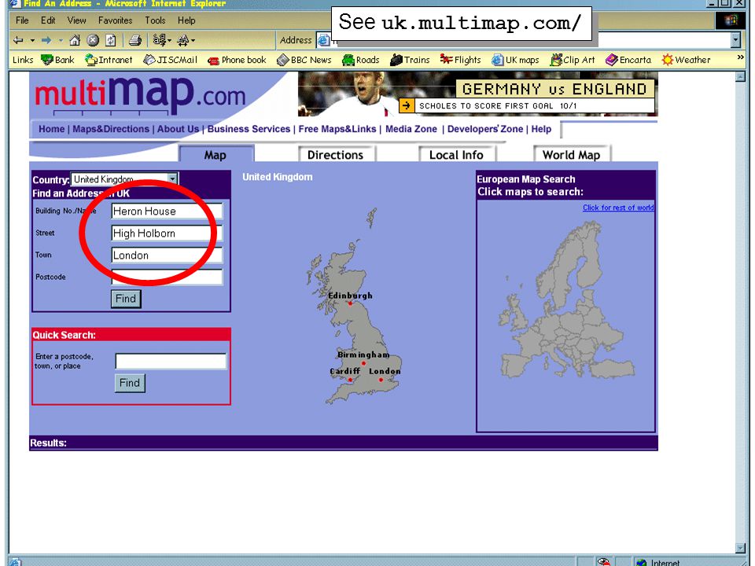Open the Favorites menu

pyautogui.click(x=115, y=20)
